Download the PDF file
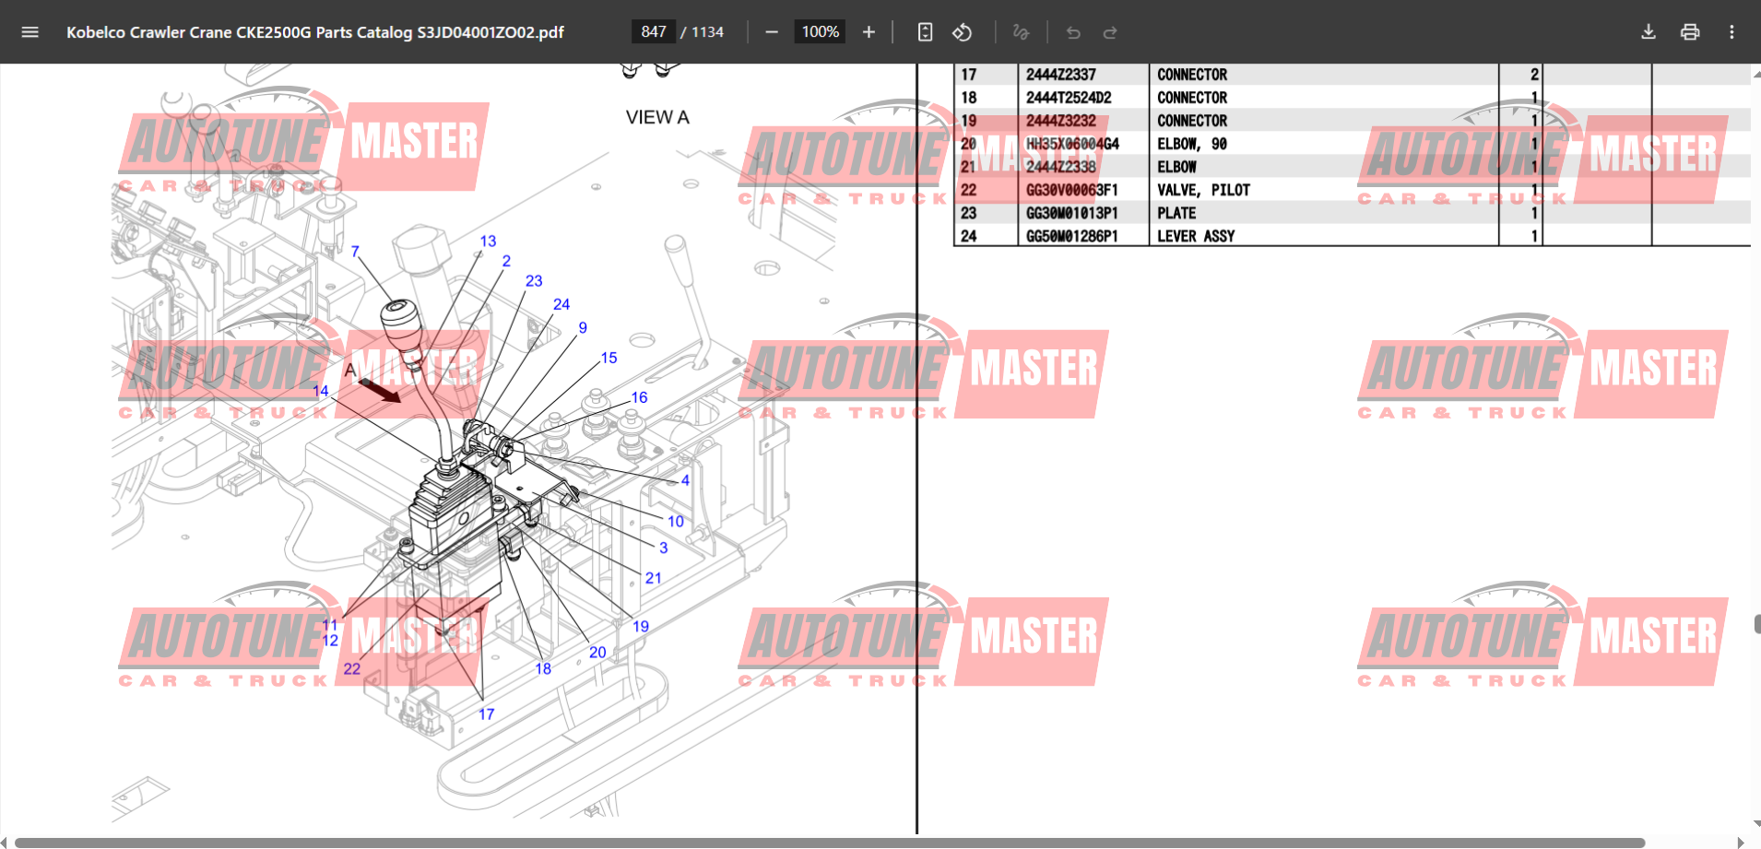Screen dimensions: 1761x849 pos(1649,32)
